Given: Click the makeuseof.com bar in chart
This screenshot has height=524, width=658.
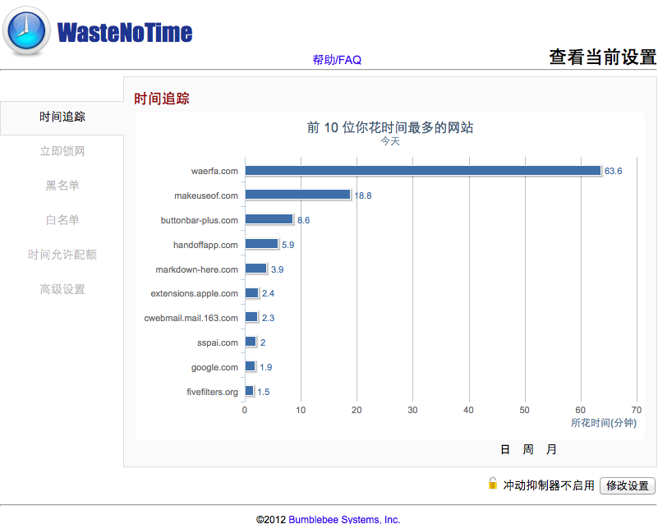Looking at the screenshot, I should pyautogui.click(x=298, y=195).
